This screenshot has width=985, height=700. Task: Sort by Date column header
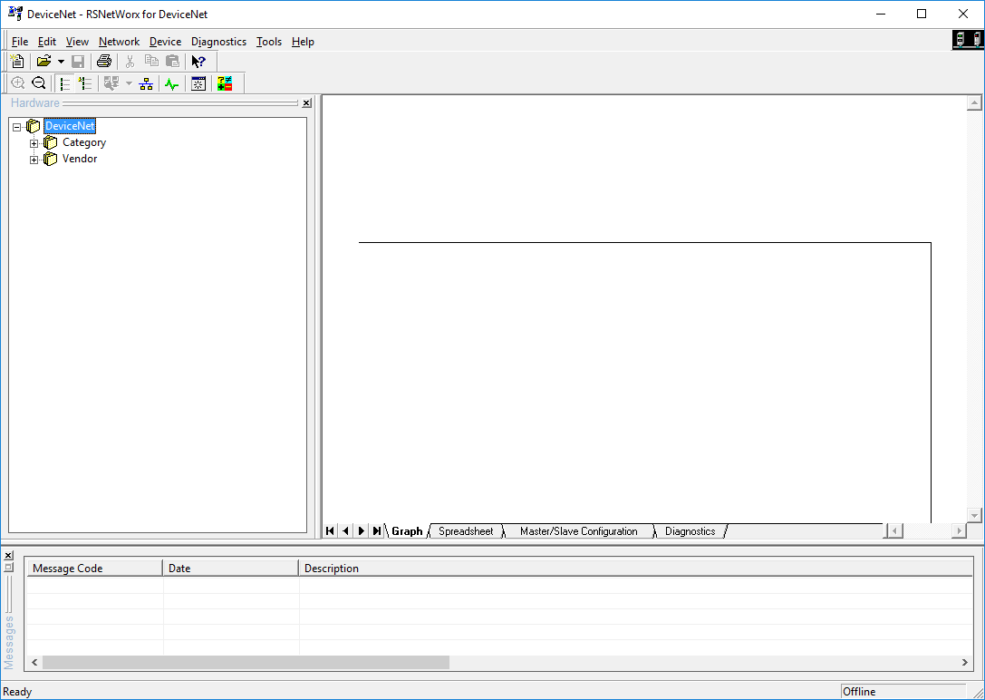click(x=230, y=568)
